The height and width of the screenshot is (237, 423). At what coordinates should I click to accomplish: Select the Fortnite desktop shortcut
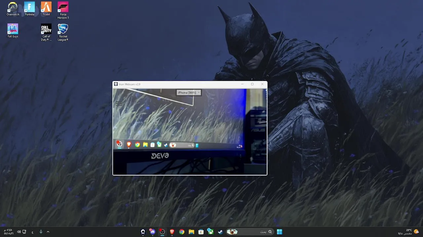click(x=29, y=9)
